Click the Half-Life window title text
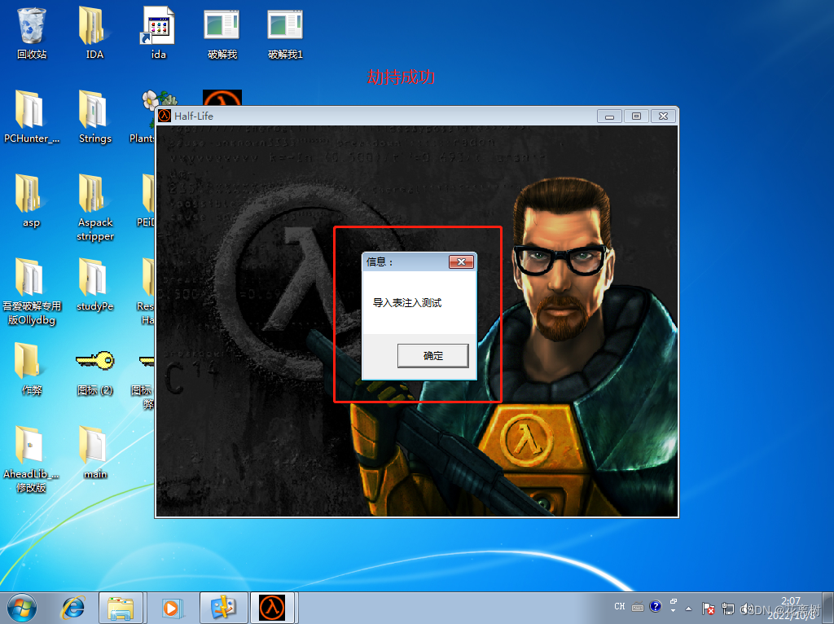 (x=194, y=116)
